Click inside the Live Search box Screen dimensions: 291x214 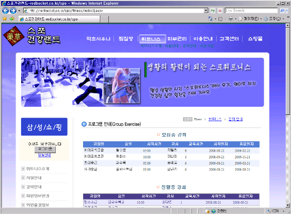click(251, 10)
